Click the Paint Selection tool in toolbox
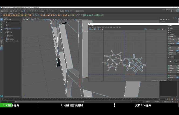Viewport: 179px width, 115px height. (2, 25)
